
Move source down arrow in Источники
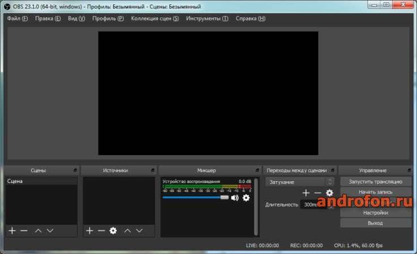point(139,231)
